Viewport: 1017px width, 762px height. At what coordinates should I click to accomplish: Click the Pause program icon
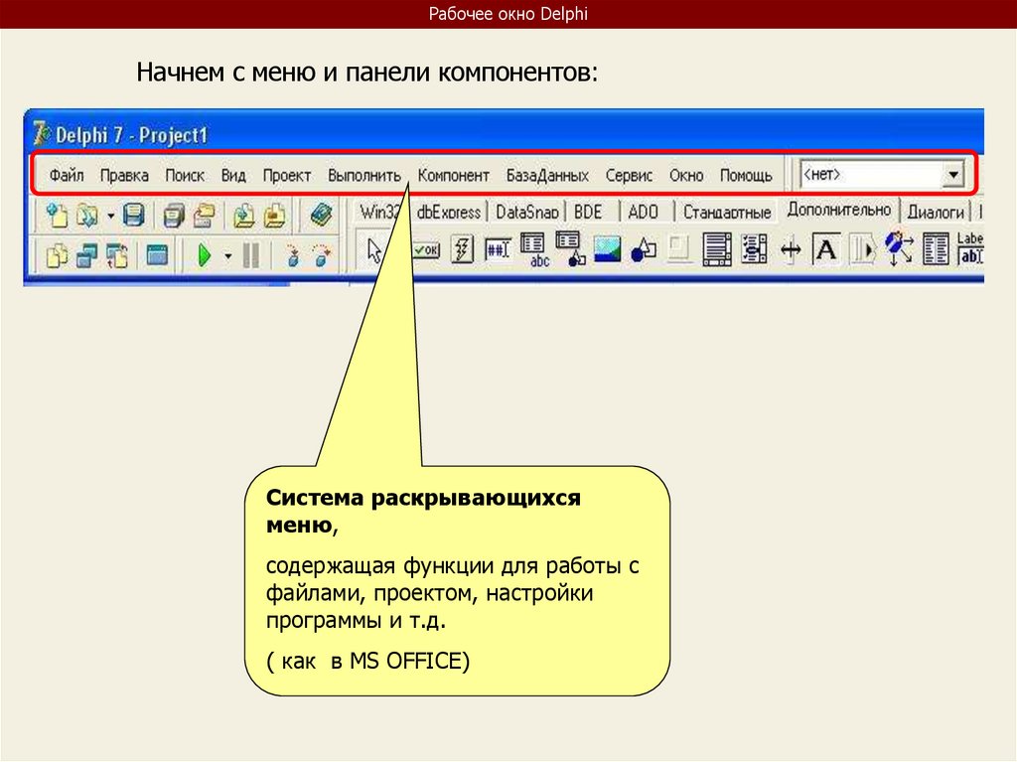pos(251,255)
